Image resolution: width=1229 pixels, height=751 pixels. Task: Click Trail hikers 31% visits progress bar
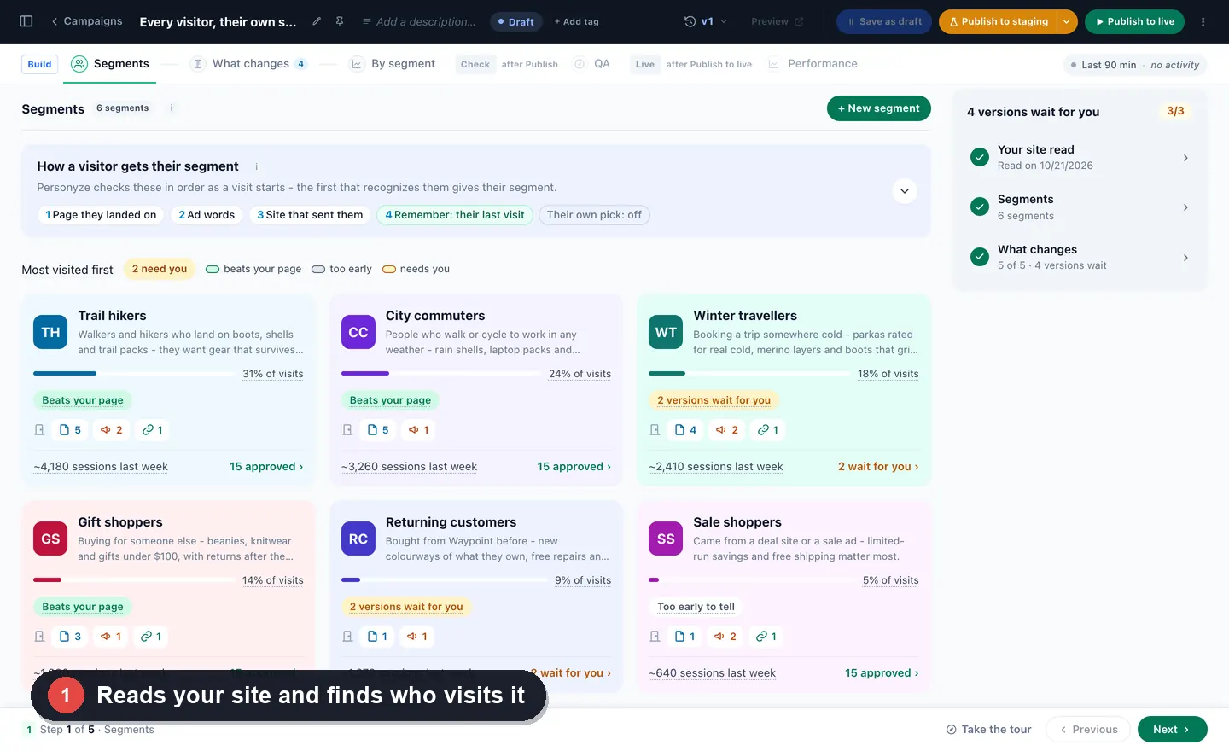tap(133, 374)
